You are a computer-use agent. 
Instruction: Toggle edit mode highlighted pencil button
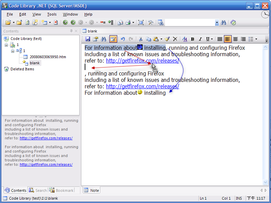(x=113, y=39)
